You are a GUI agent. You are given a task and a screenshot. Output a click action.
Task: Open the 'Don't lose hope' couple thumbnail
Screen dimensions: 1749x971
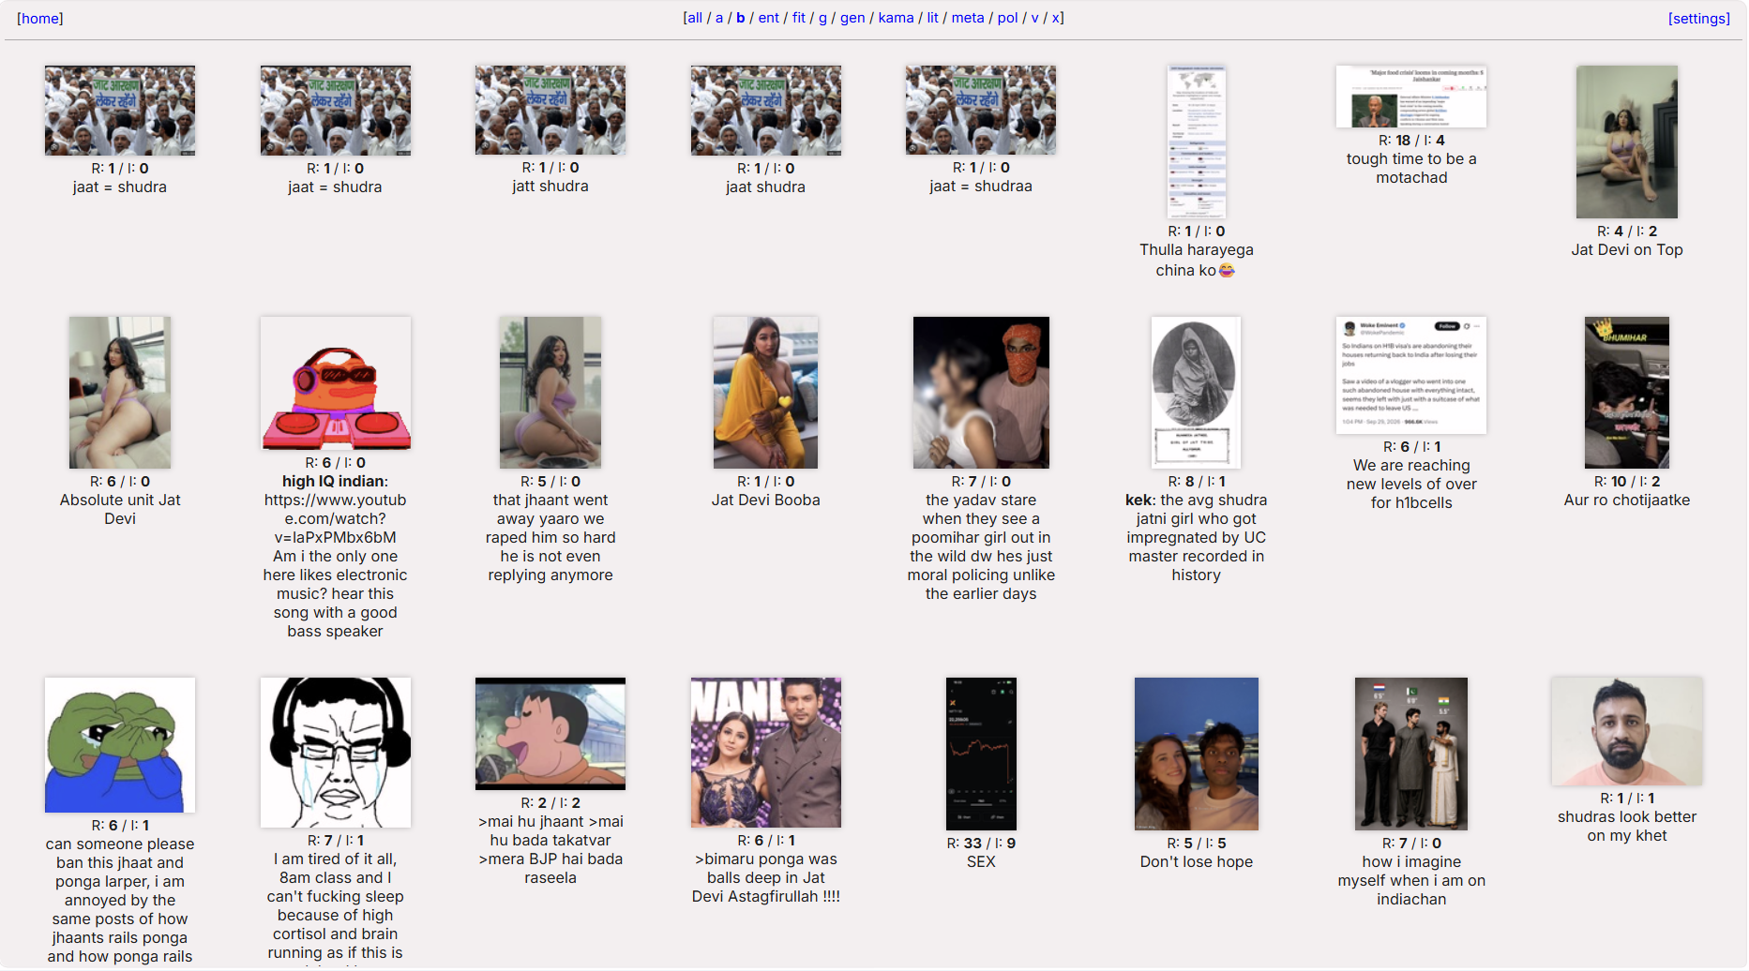1196,754
